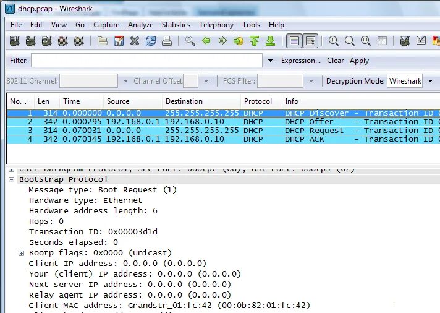The width and height of the screenshot is (440, 313).
Task: Open the Help menu
Action: (x=276, y=25)
